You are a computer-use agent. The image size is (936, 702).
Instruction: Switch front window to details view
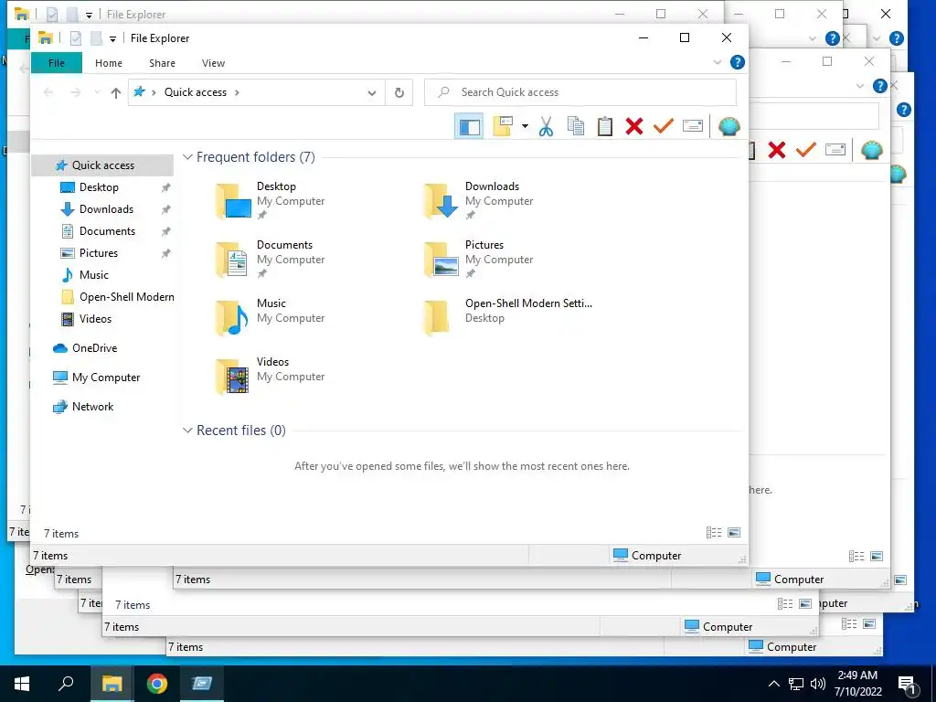pyautogui.click(x=713, y=533)
